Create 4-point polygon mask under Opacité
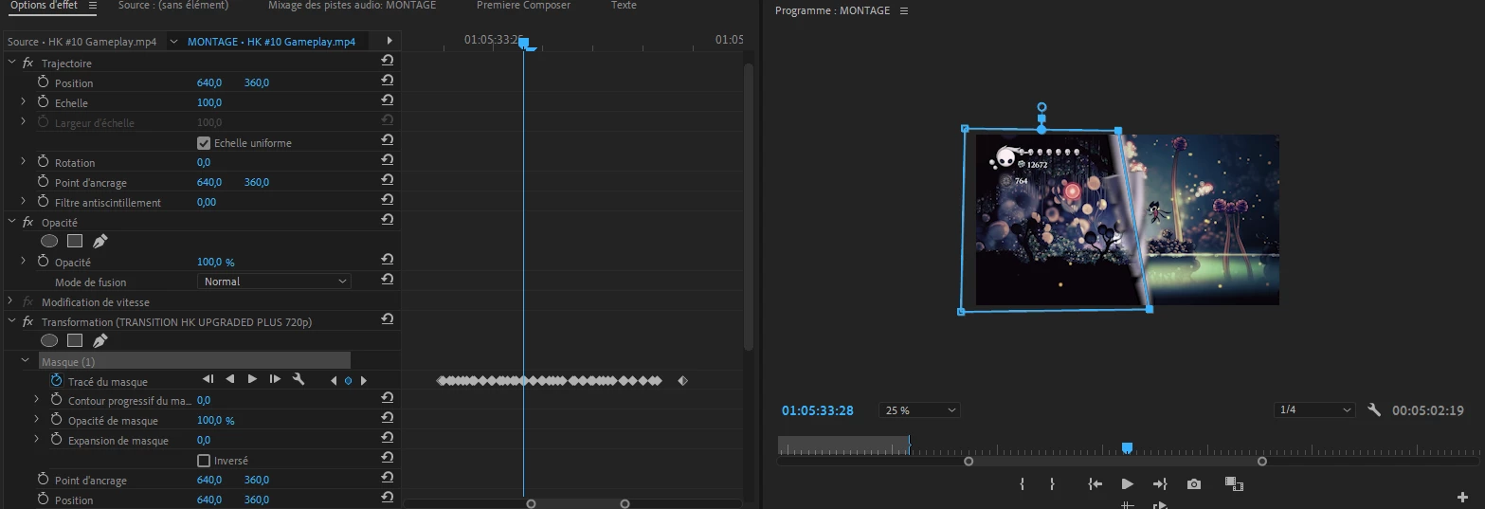 75,242
